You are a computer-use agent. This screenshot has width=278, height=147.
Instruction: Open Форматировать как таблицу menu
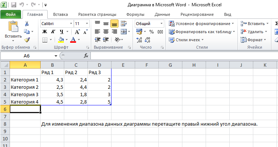pos(202,32)
